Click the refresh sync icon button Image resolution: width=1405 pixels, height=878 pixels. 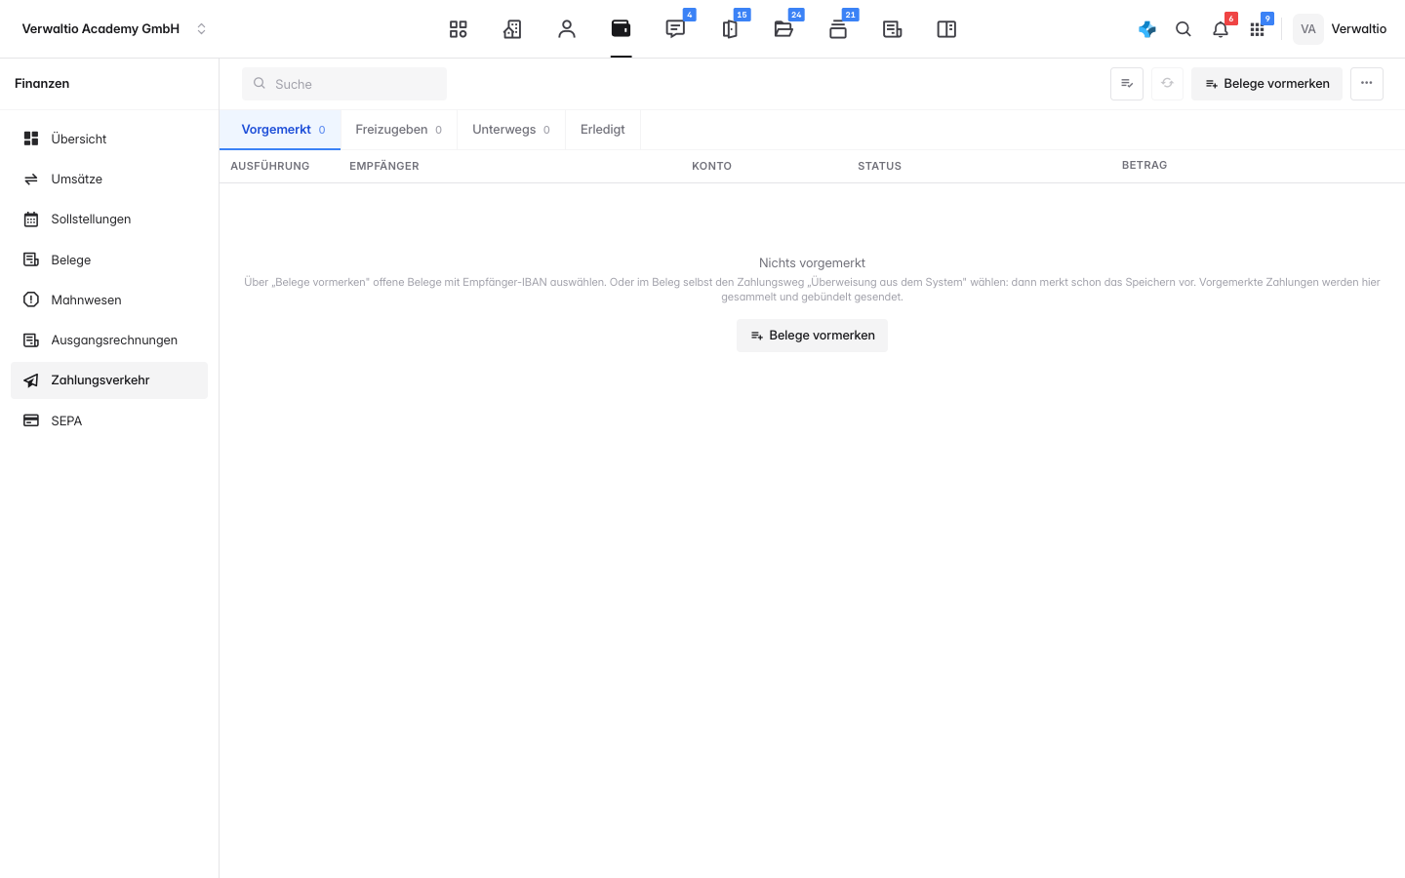[1168, 84]
